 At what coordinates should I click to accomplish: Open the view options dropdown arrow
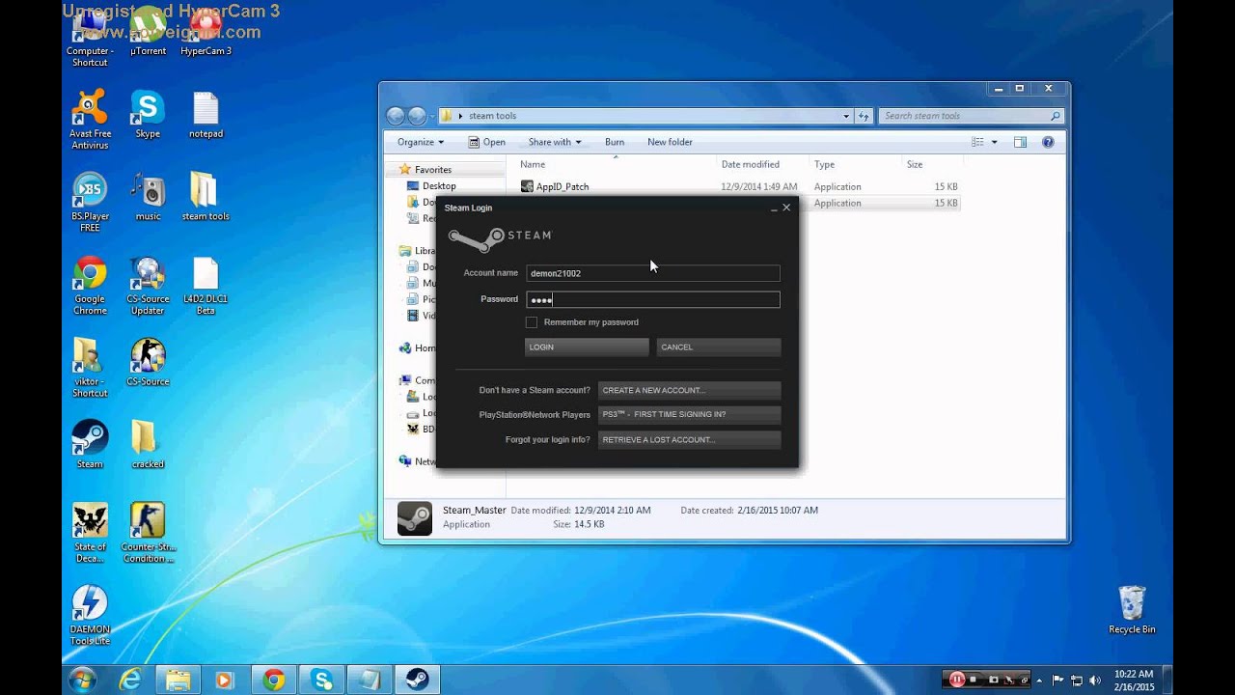point(995,142)
